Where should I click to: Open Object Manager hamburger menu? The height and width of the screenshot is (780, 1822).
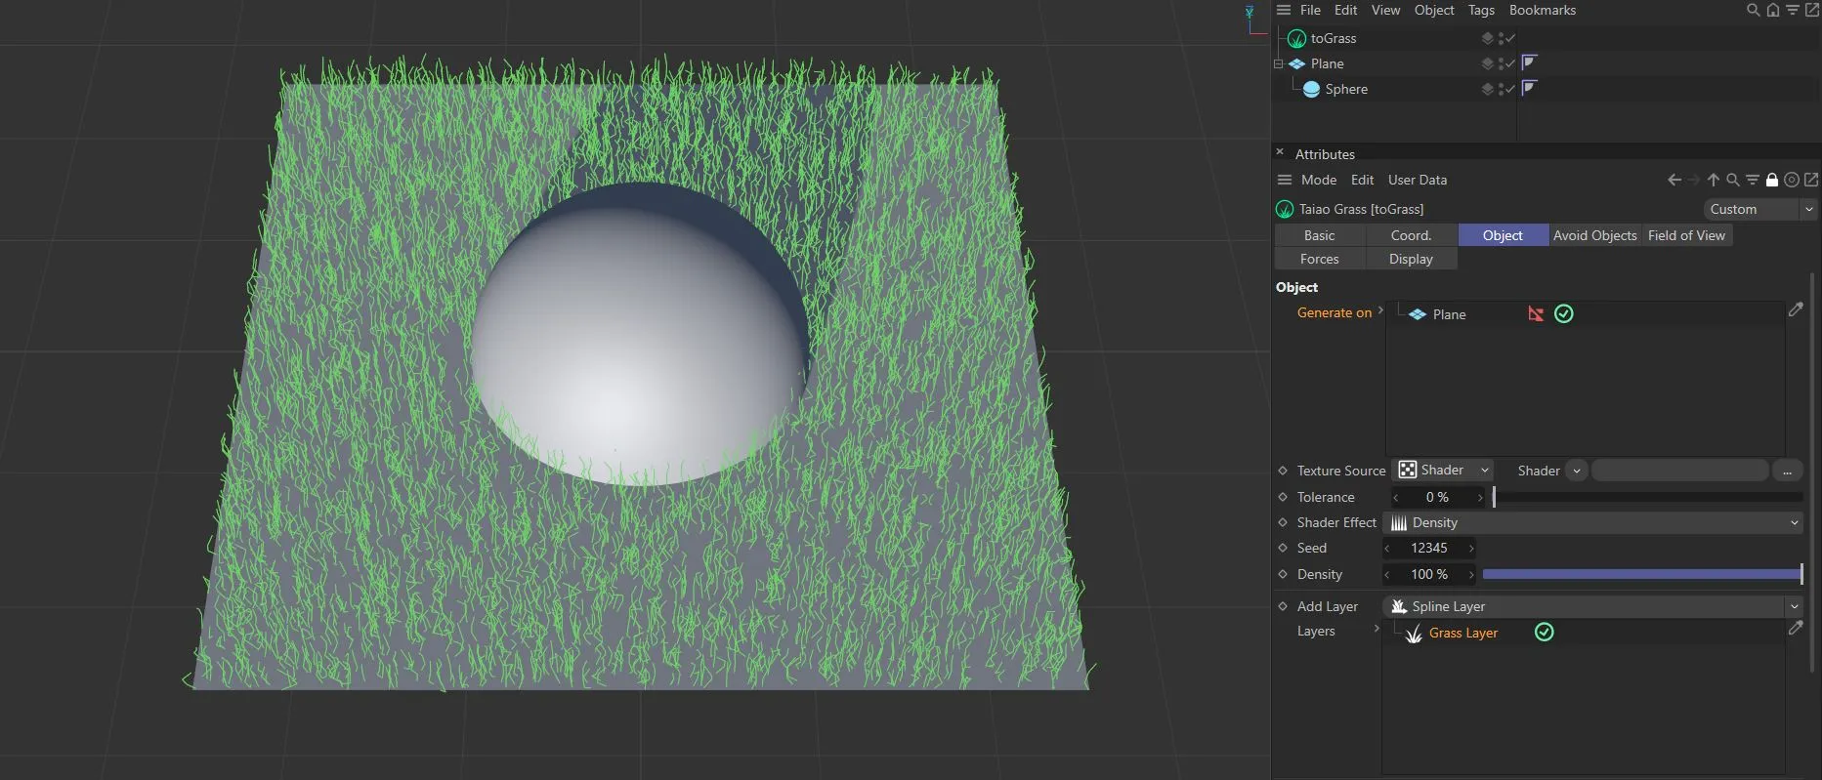point(1284,10)
